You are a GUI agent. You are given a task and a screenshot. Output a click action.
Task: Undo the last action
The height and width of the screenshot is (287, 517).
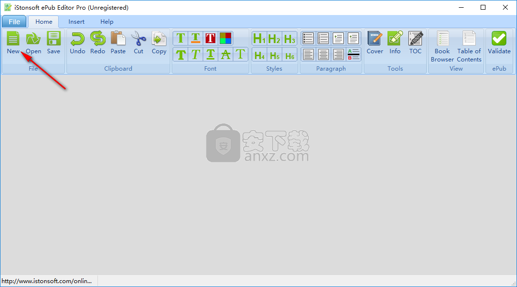(78, 43)
